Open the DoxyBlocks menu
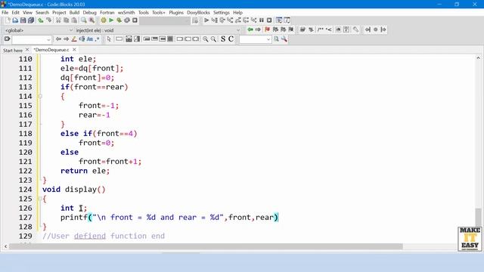 [x=198, y=13]
